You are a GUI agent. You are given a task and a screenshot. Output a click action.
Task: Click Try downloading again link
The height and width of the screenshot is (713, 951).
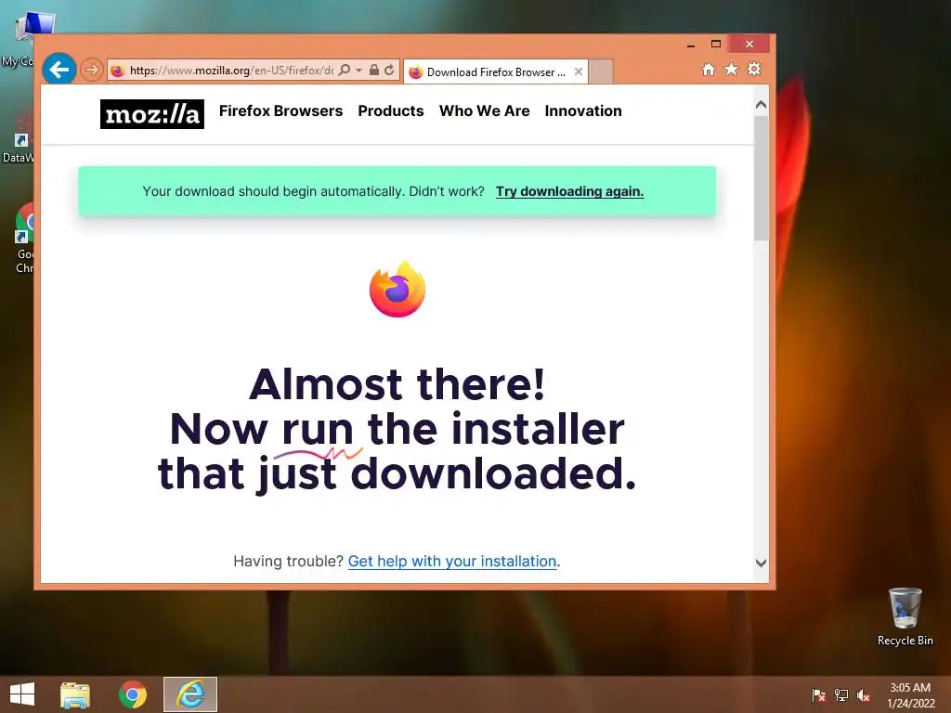point(569,191)
